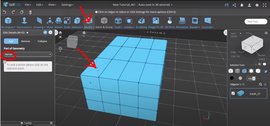
Task: Uncheck the mesh_21 object checkbox
Action: point(233,93)
